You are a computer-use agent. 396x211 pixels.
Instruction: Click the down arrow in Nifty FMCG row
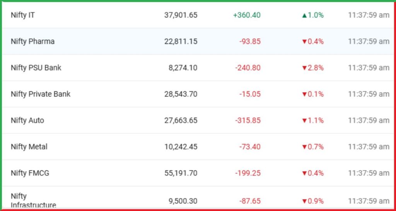304,173
